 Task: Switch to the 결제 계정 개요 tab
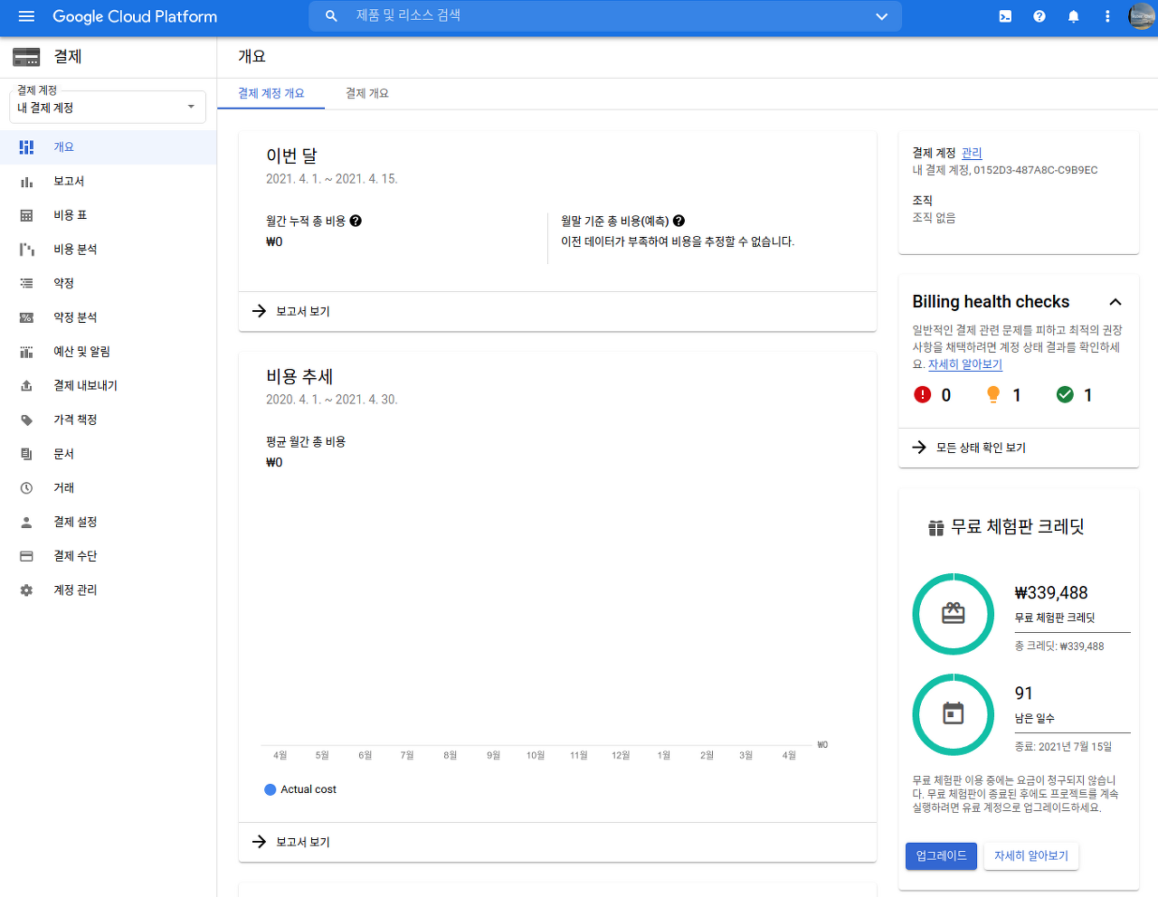(271, 93)
